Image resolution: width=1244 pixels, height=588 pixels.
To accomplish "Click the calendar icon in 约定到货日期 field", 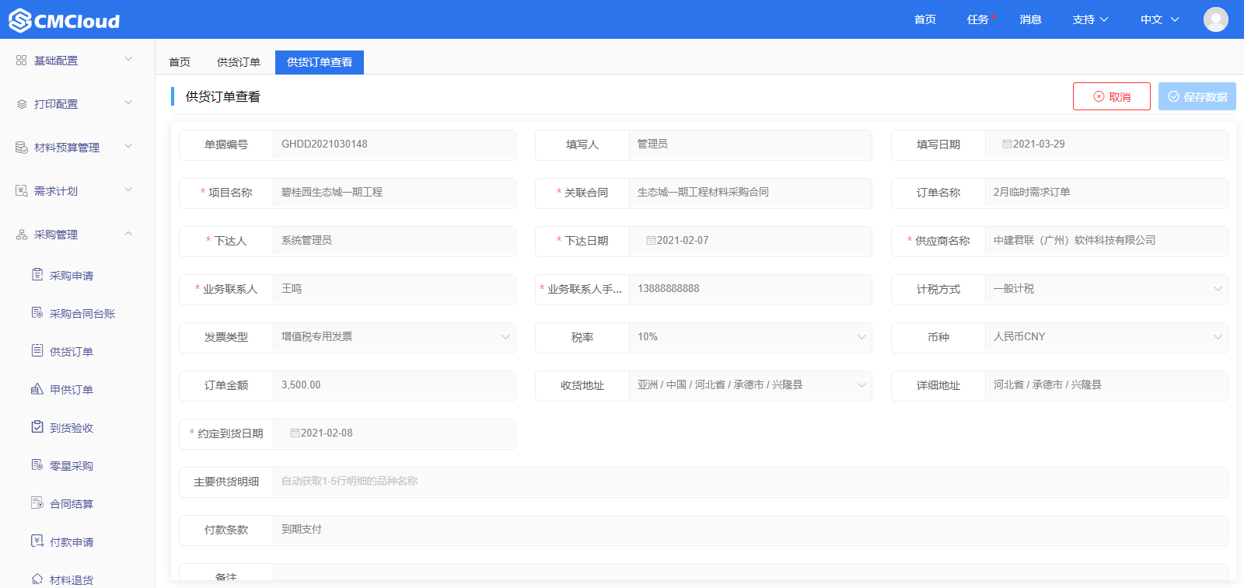I will (x=295, y=433).
